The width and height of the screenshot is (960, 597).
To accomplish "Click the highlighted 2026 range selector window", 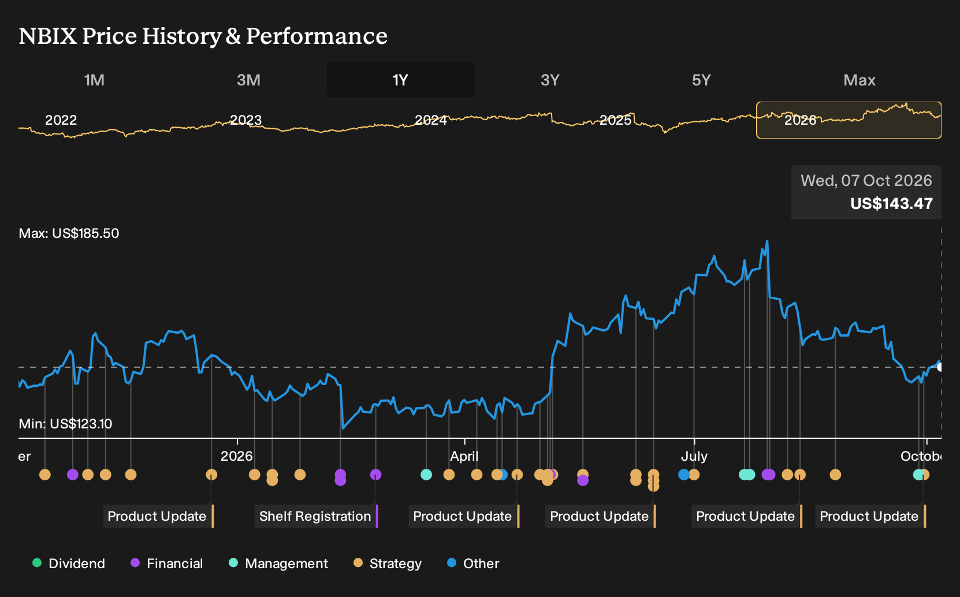I will point(849,120).
